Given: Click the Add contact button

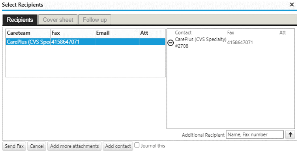Looking at the screenshot, I should point(118,146).
